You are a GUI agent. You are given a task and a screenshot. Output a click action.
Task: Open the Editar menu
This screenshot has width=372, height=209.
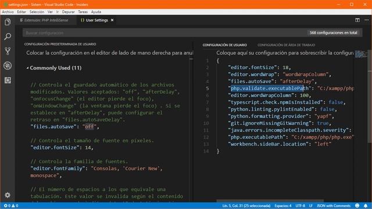(22, 12)
